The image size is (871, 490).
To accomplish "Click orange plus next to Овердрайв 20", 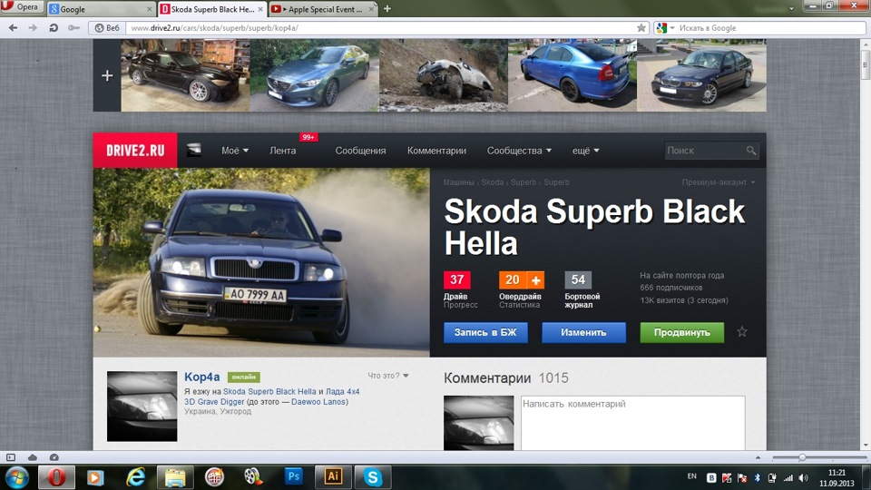I will point(535,280).
